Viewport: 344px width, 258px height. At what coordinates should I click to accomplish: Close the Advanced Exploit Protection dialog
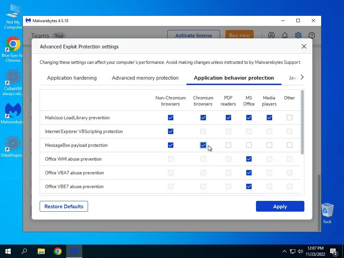[x=304, y=46]
